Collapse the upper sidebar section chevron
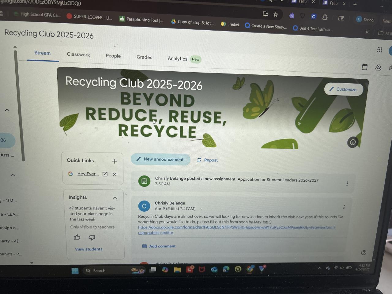Image resolution: width=392 pixels, height=294 pixels. point(7,110)
